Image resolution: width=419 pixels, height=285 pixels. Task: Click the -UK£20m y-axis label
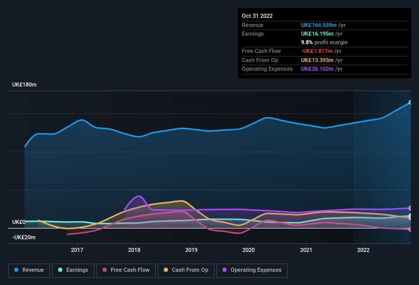[x=24, y=238]
